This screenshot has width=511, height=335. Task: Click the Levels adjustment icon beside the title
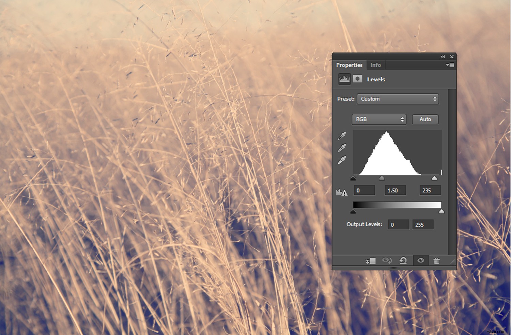[x=344, y=79]
